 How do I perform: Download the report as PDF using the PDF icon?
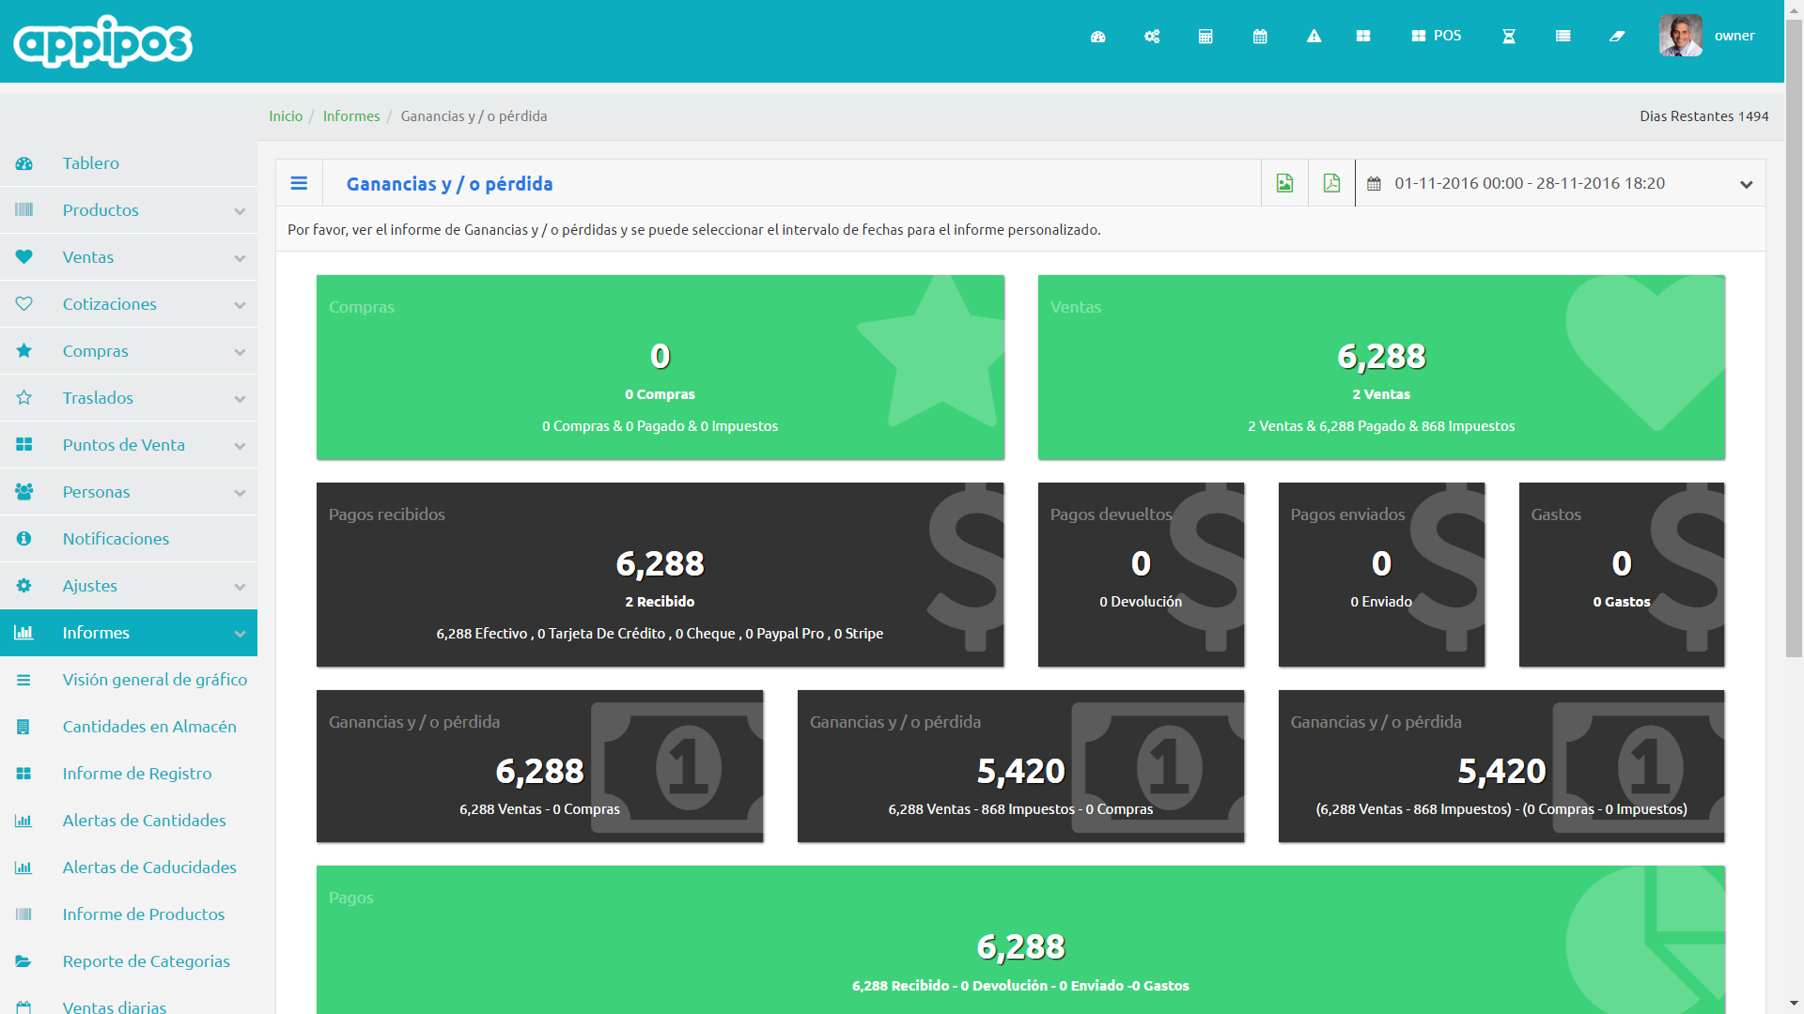1331,183
